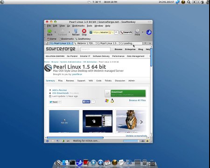Click the green Back arrow button
The image size is (210, 168).
(x=49, y=32)
